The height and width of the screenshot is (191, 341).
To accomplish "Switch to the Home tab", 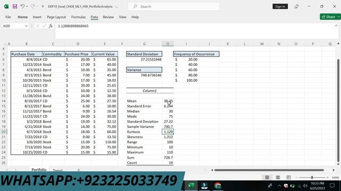I will coord(22,17).
